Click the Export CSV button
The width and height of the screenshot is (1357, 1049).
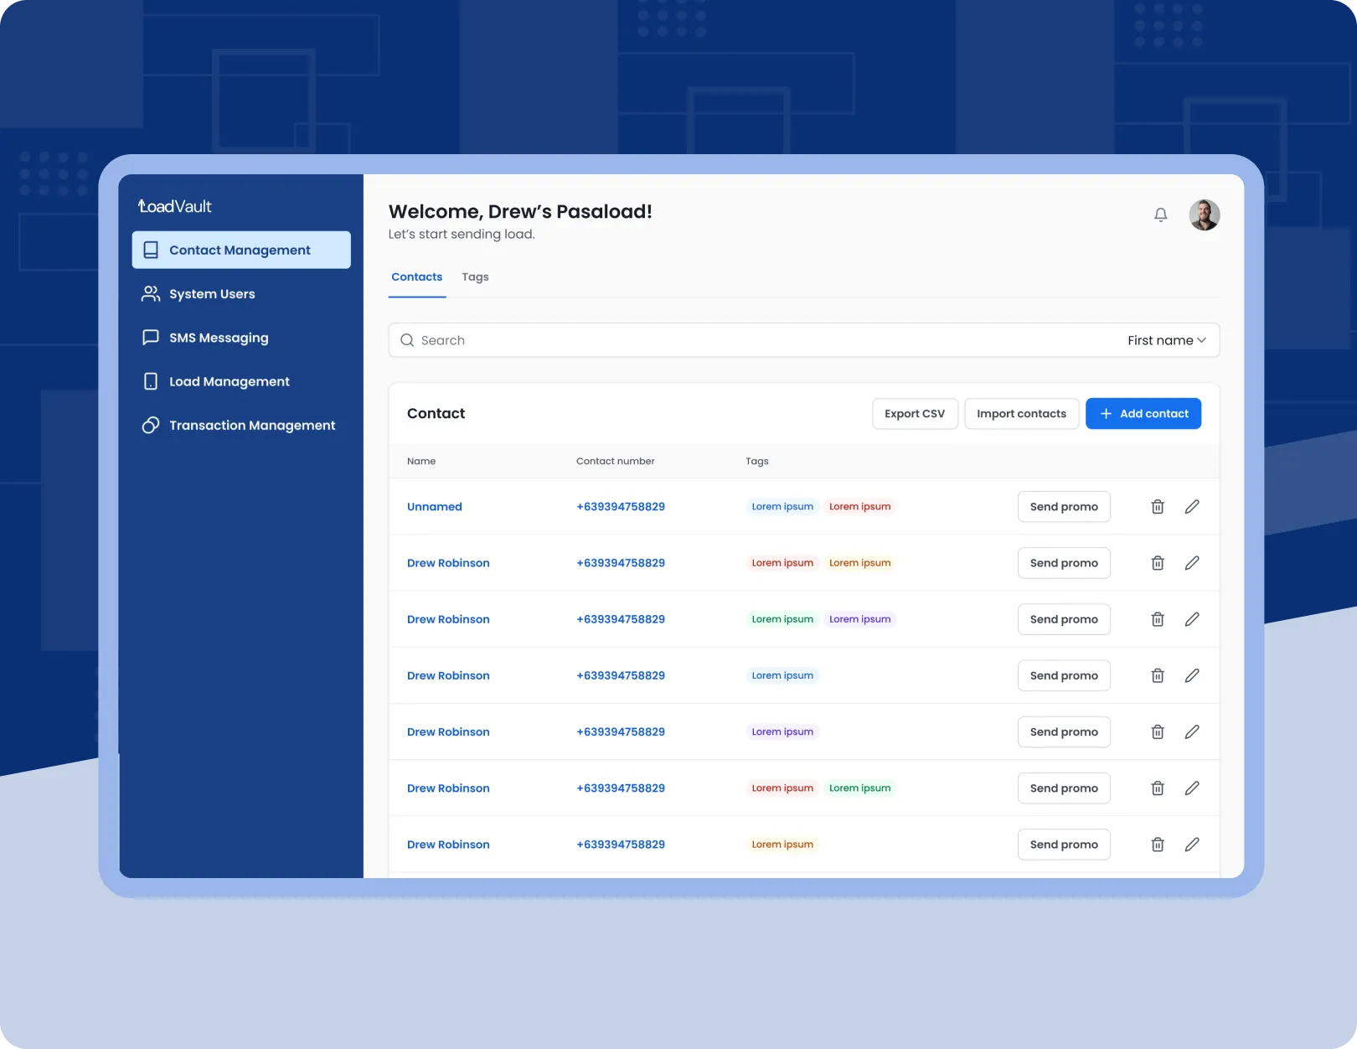pos(914,414)
